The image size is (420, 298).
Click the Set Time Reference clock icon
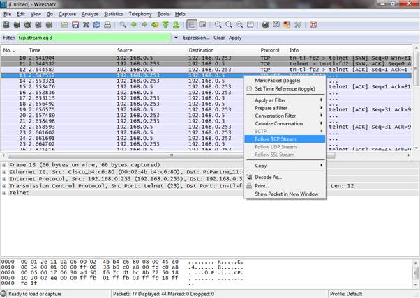point(249,88)
